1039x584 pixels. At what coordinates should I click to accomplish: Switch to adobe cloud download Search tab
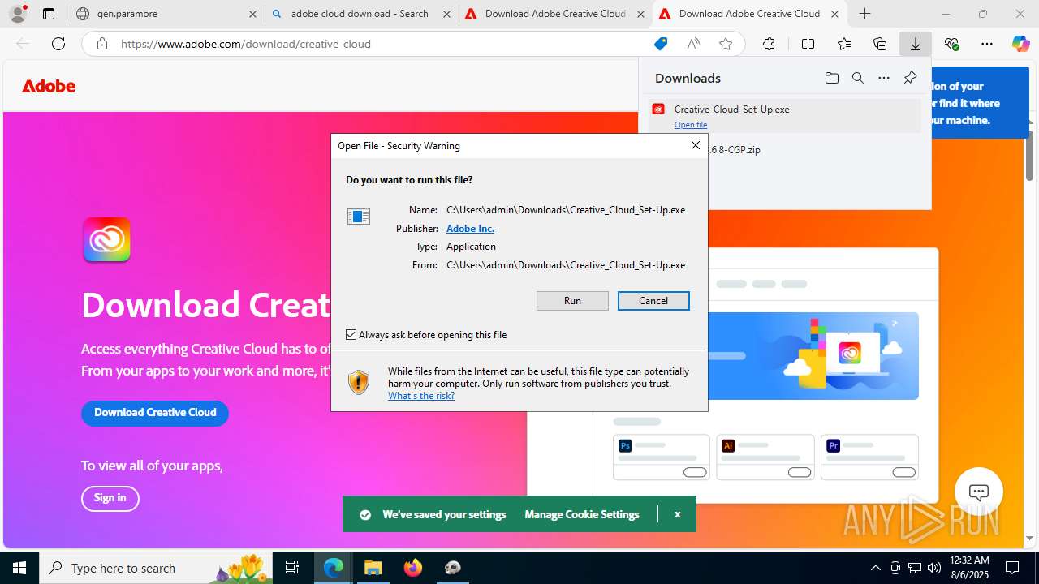tap(360, 14)
